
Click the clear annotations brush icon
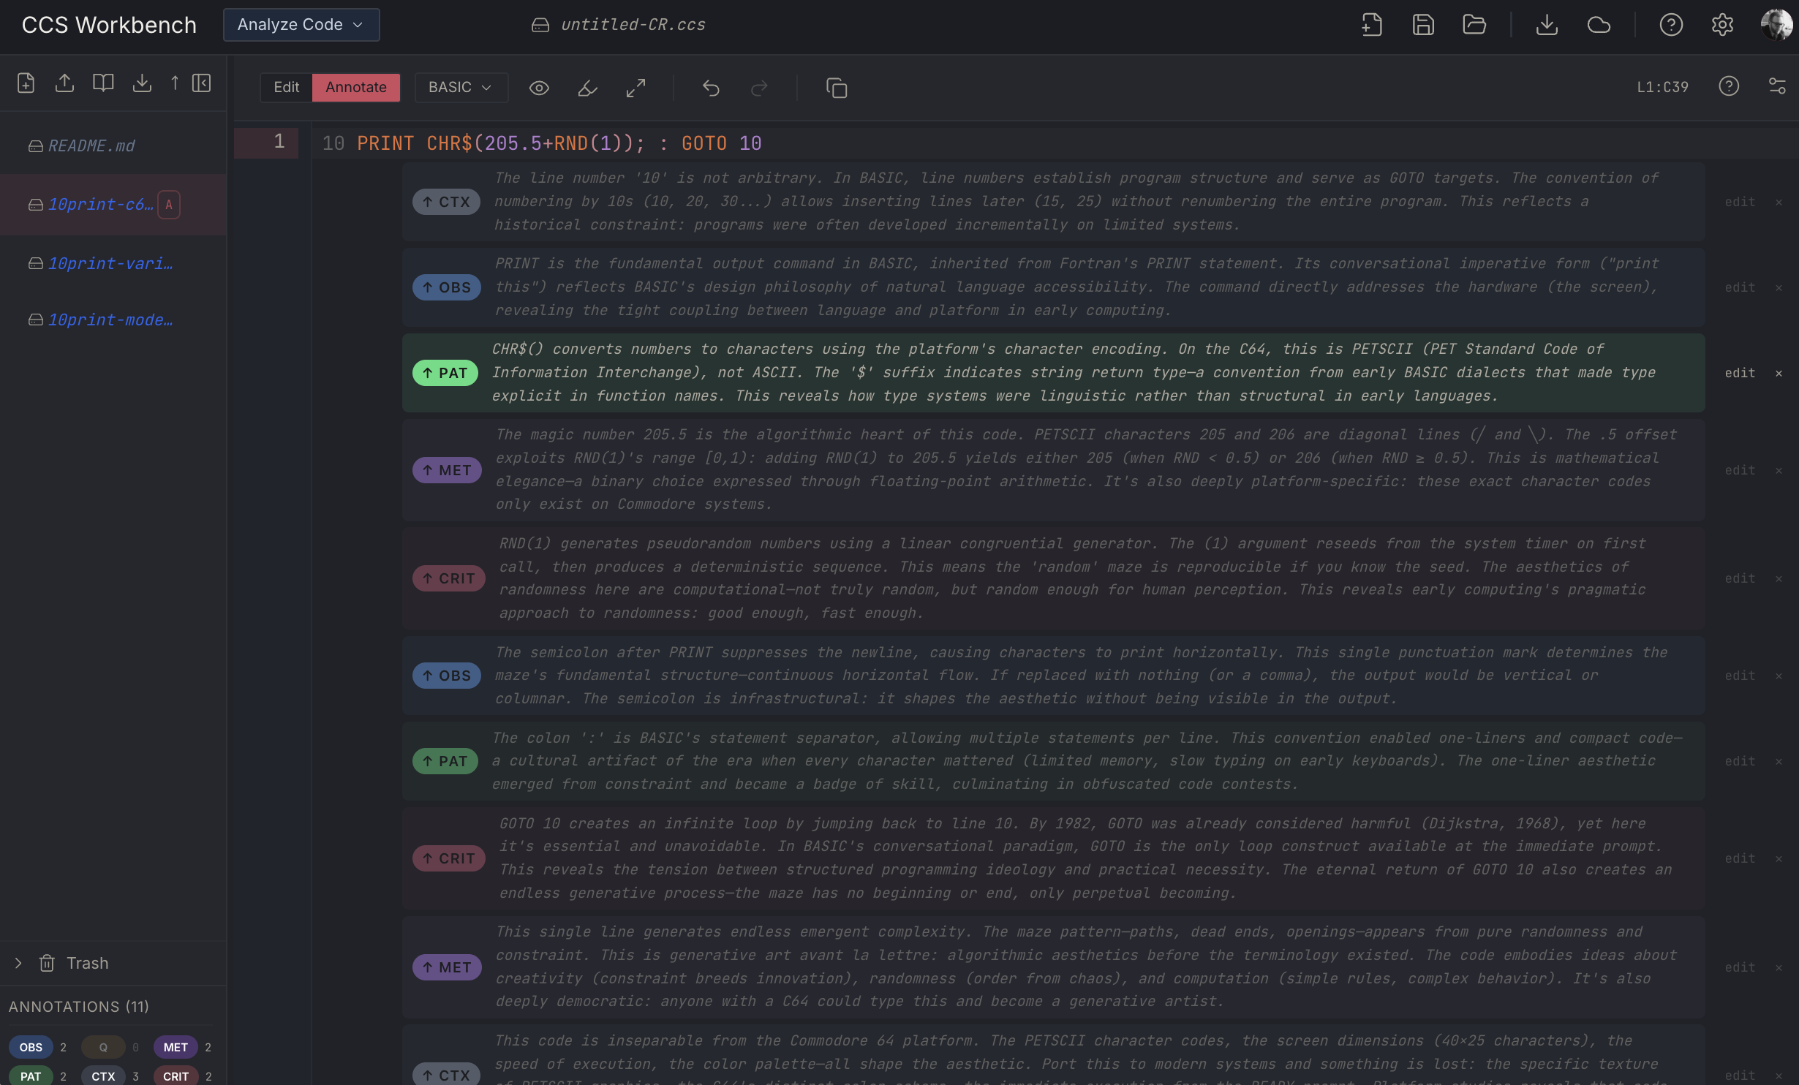pyautogui.click(x=587, y=88)
